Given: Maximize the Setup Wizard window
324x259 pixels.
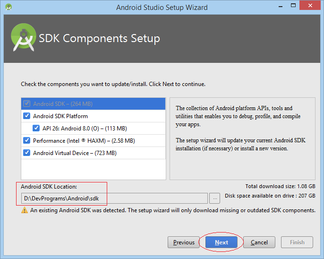Looking at the screenshot, I should tap(293, 6).
